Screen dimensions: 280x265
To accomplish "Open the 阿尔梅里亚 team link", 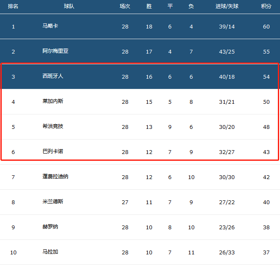I will pyautogui.click(x=55, y=51).
